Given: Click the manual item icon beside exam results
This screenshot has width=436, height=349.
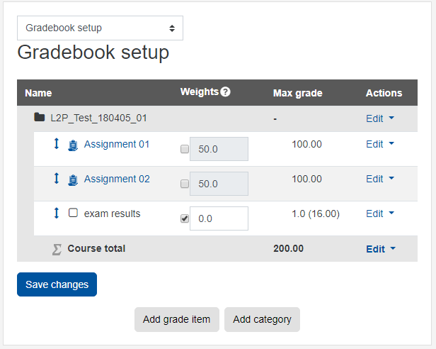Looking at the screenshot, I should [x=73, y=213].
